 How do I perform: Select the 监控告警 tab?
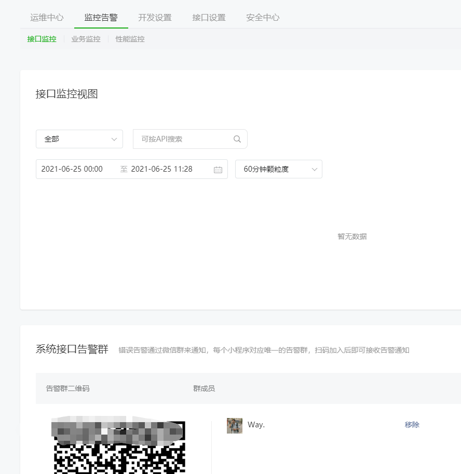pos(101,18)
